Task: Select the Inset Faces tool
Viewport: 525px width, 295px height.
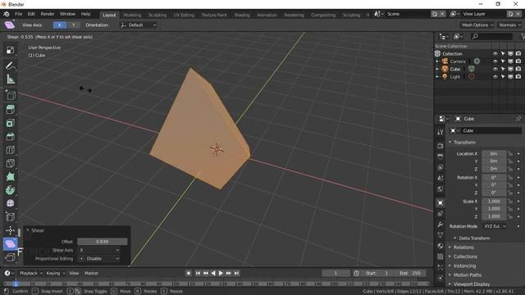Action: click(x=11, y=123)
